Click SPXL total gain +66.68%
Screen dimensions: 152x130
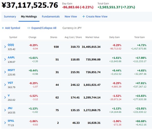click(x=141, y=121)
